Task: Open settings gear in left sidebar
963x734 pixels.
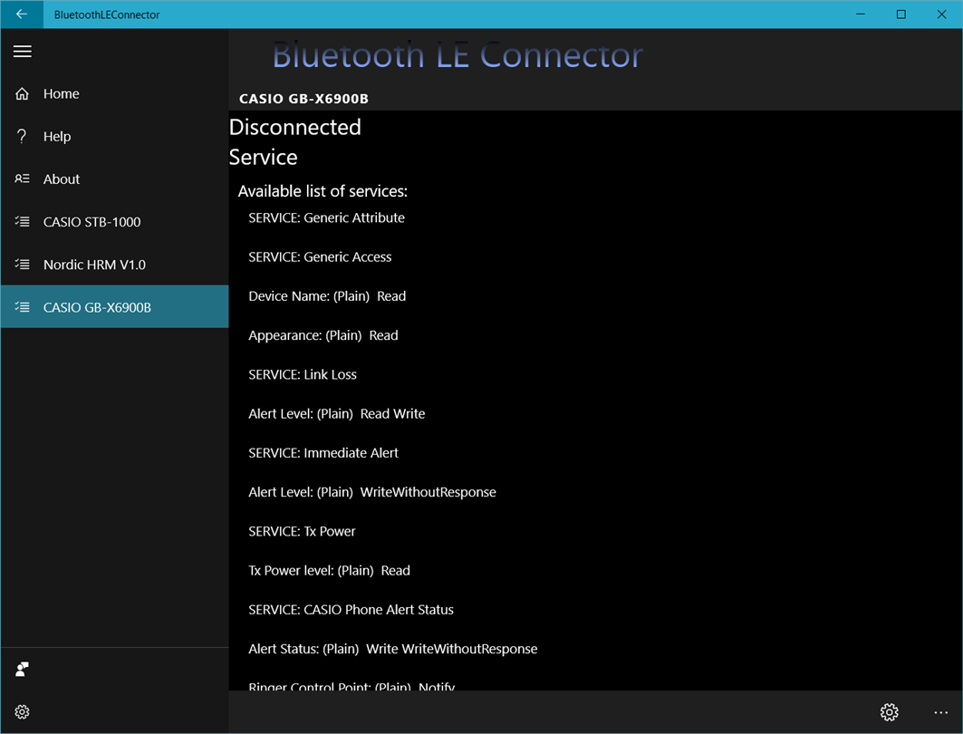Action: 22,712
